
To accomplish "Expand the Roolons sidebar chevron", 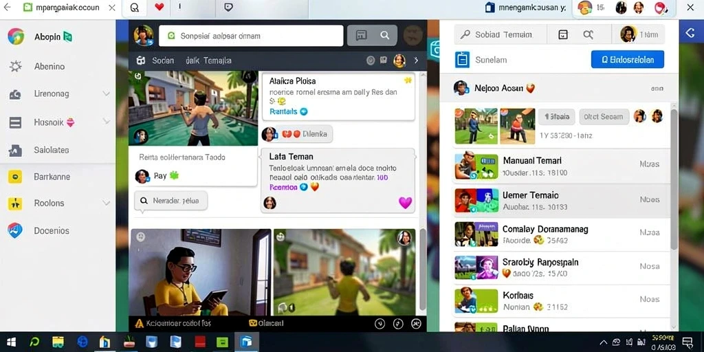I will pos(106,203).
